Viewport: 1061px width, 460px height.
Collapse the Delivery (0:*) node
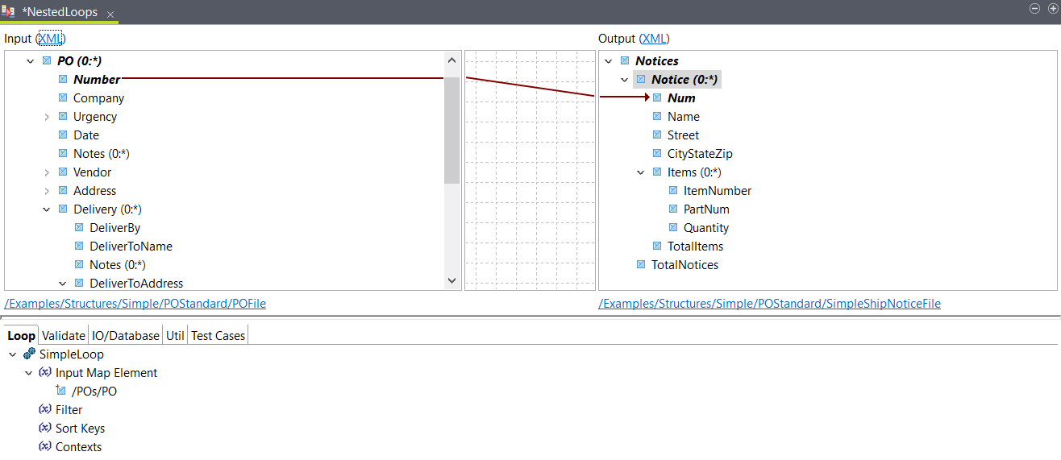(x=47, y=209)
